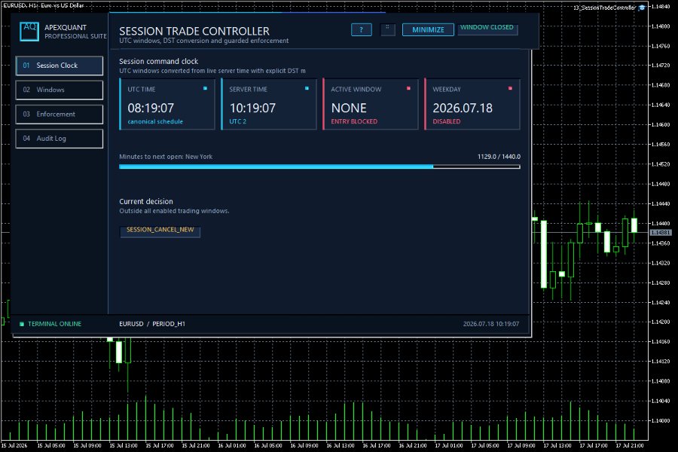Go to the 04 Audit Log tab

[60, 139]
